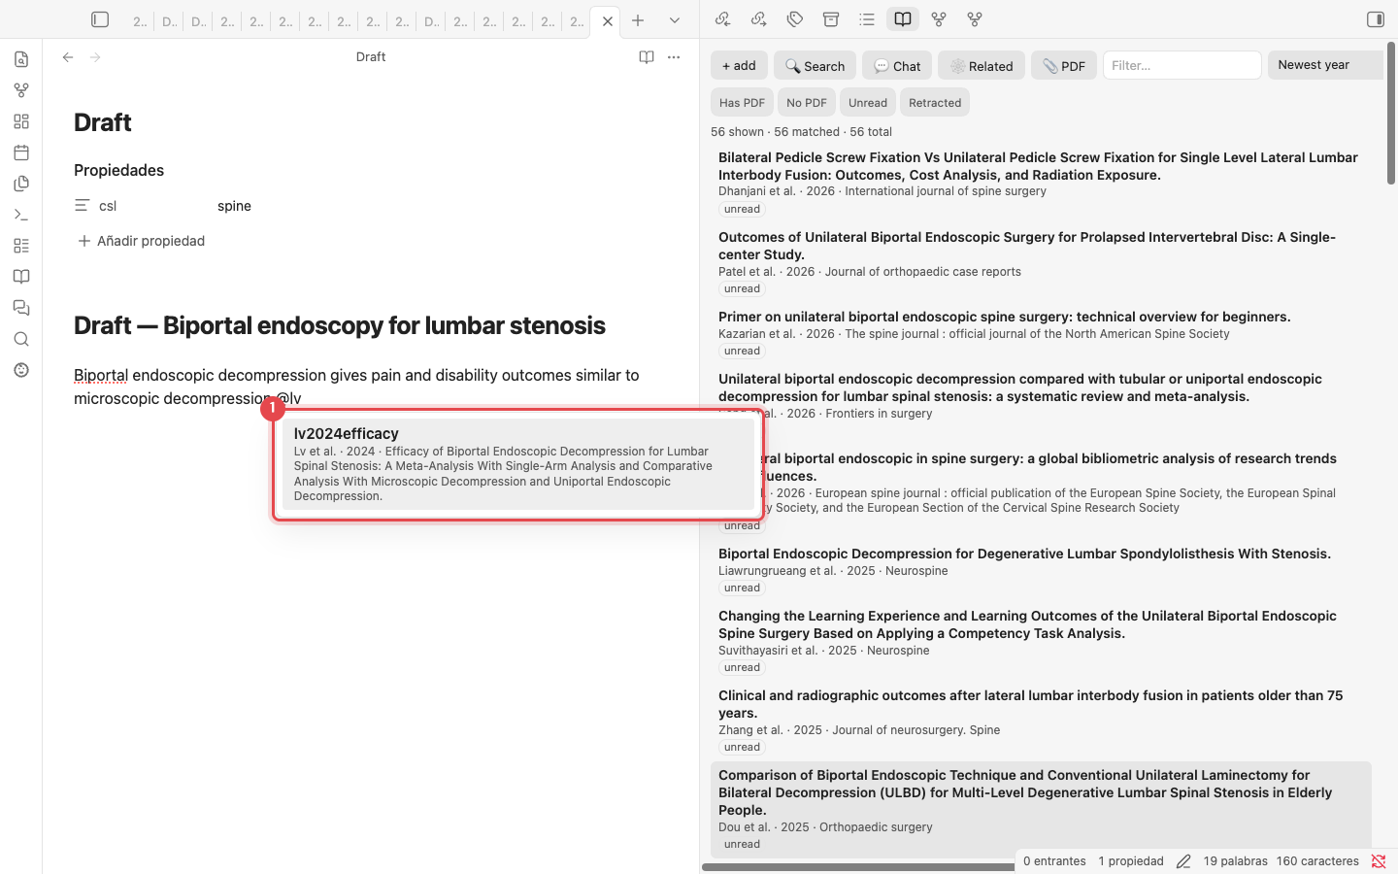Click the Related button

pos(982,65)
